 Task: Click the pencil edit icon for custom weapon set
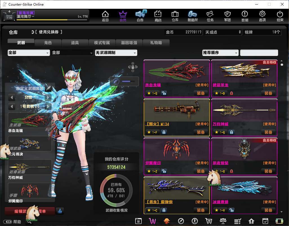(x=48, y=88)
